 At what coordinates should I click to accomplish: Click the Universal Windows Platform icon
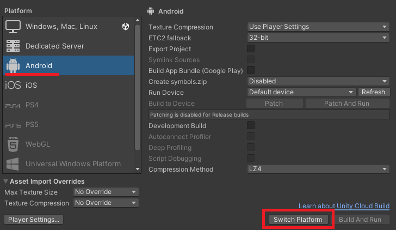coord(13,164)
